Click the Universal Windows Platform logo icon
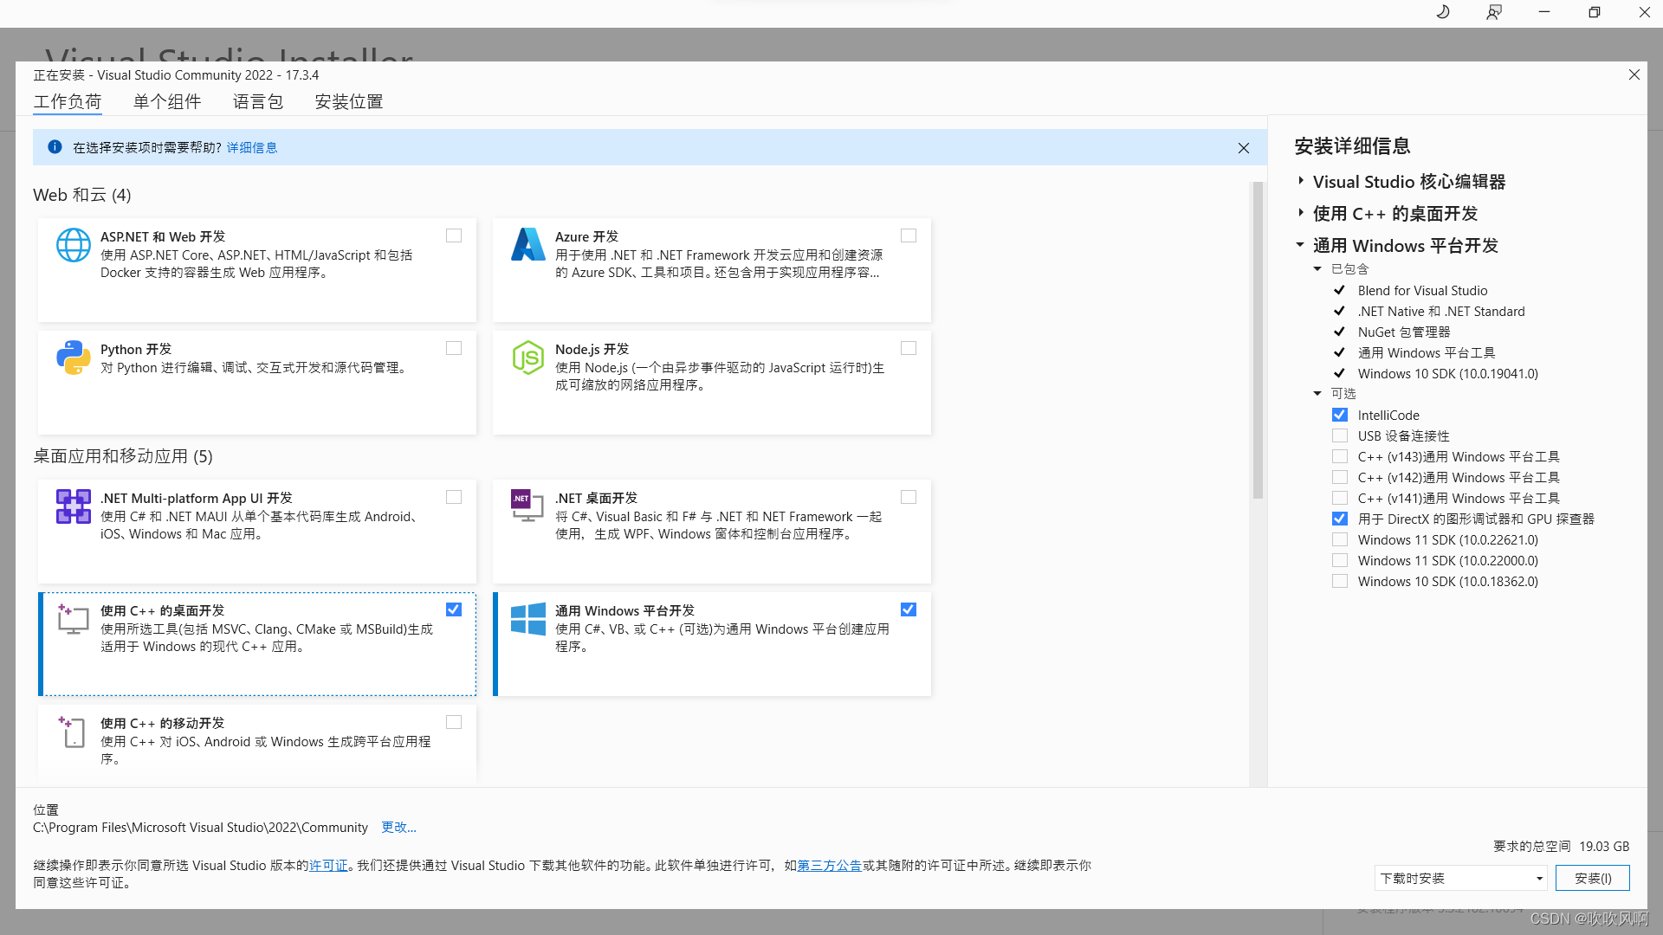This screenshot has height=935, width=1663. [x=527, y=619]
